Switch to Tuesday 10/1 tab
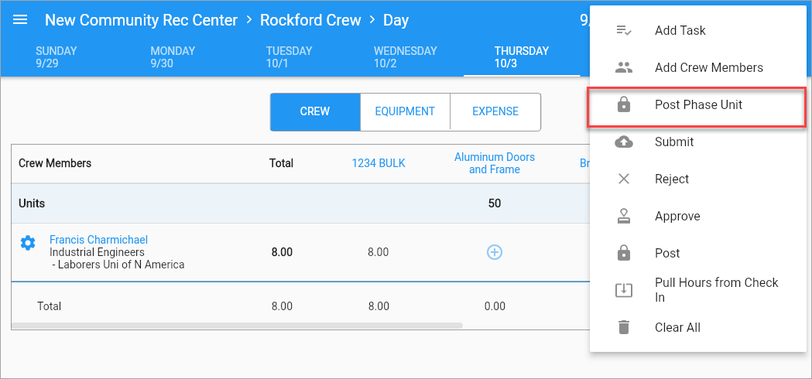 click(289, 57)
